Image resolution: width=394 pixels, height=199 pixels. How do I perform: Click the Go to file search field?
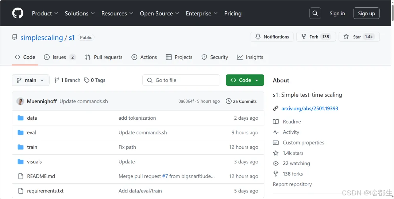point(181,80)
